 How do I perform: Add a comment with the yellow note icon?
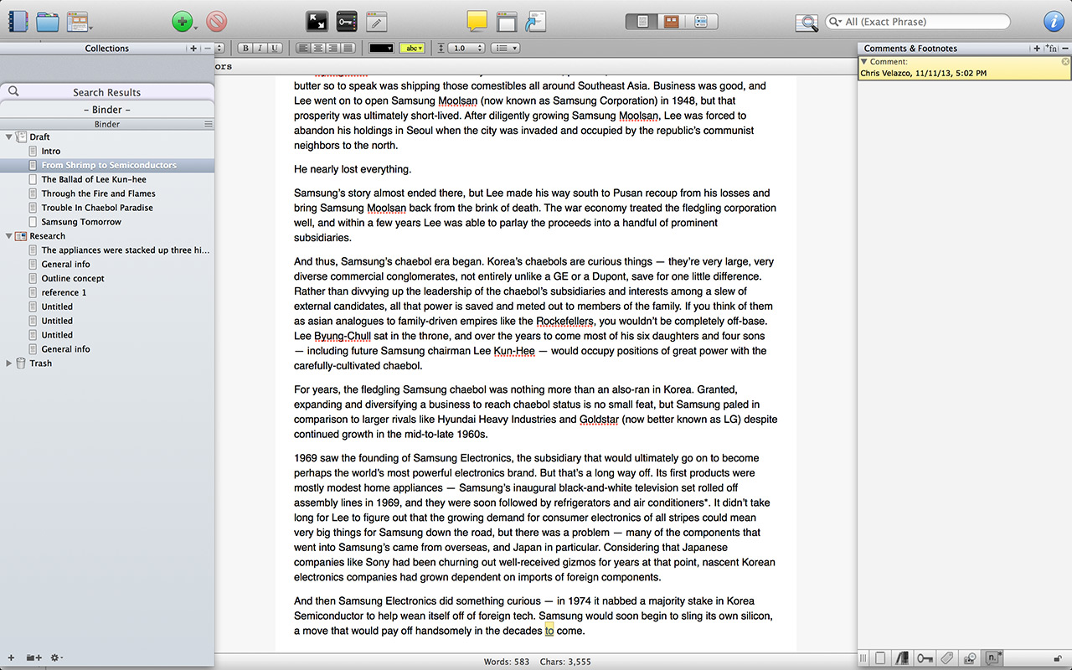click(477, 22)
